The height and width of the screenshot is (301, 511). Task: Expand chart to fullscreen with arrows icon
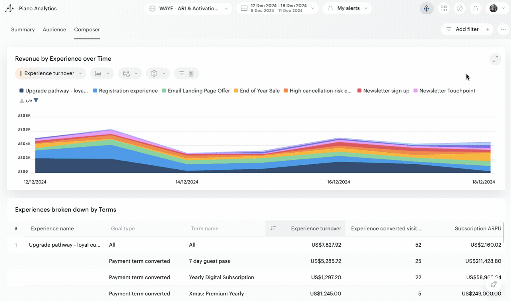[495, 59]
